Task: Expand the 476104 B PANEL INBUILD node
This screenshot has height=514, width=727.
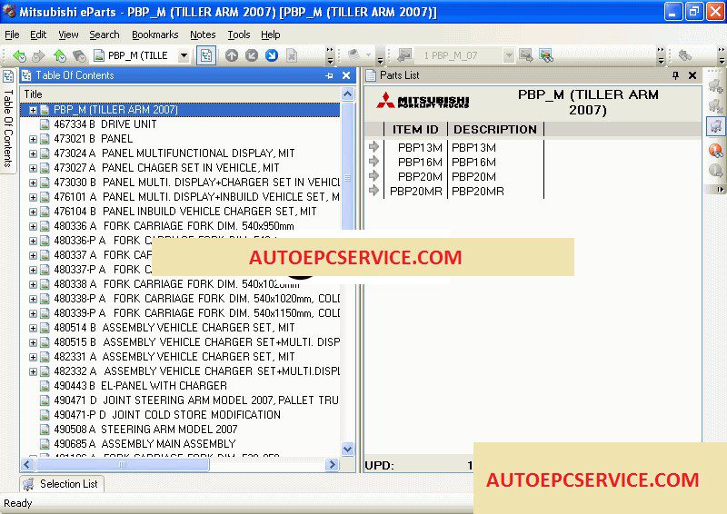Action: click(33, 212)
